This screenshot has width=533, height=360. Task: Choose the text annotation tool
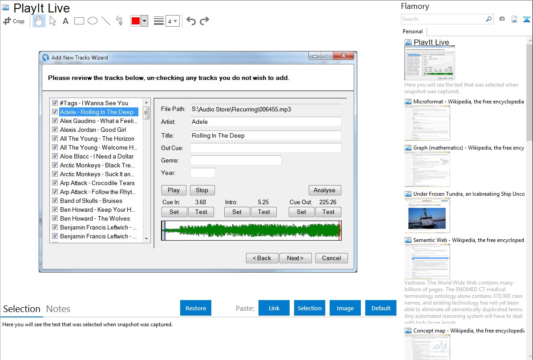pos(65,21)
